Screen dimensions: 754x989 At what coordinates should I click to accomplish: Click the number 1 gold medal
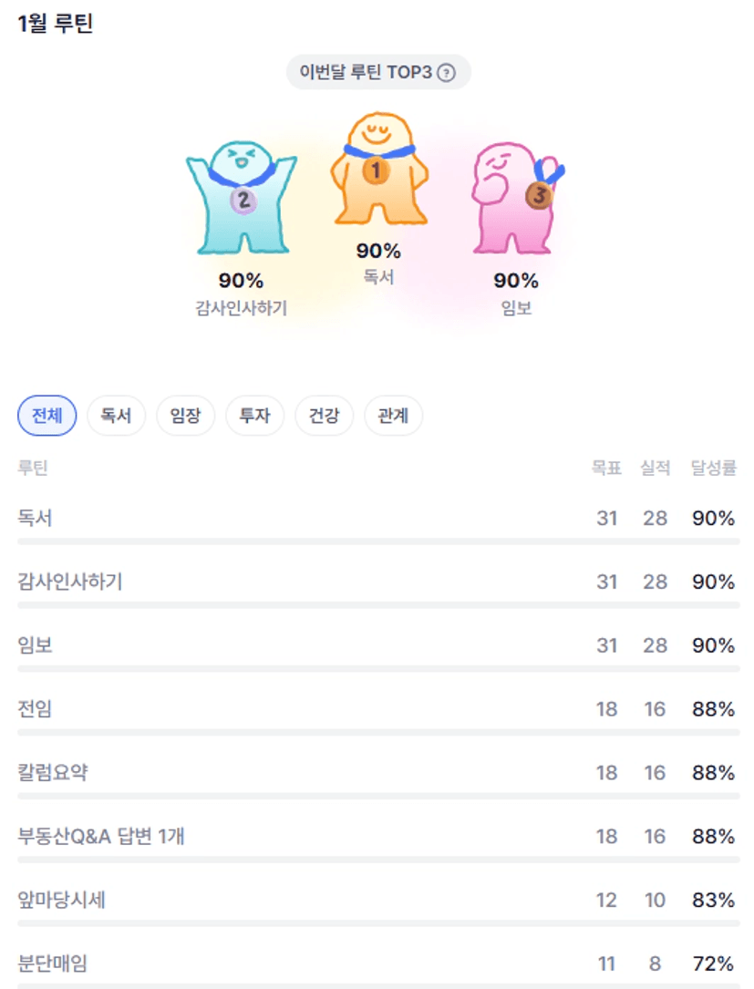coord(377,170)
